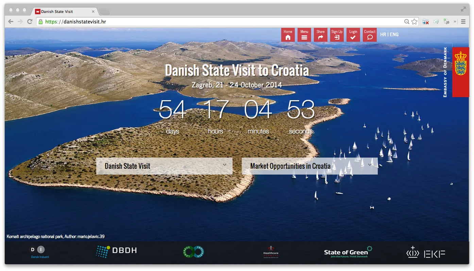
Task: Click the bookmark star in the address bar
Action: [x=414, y=21]
